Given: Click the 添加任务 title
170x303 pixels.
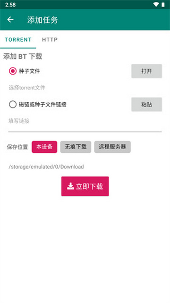Looking at the screenshot, I should 42,20.
